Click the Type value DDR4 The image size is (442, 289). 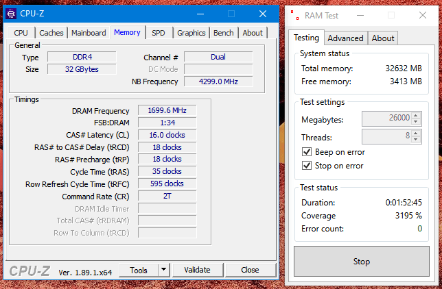coord(82,57)
